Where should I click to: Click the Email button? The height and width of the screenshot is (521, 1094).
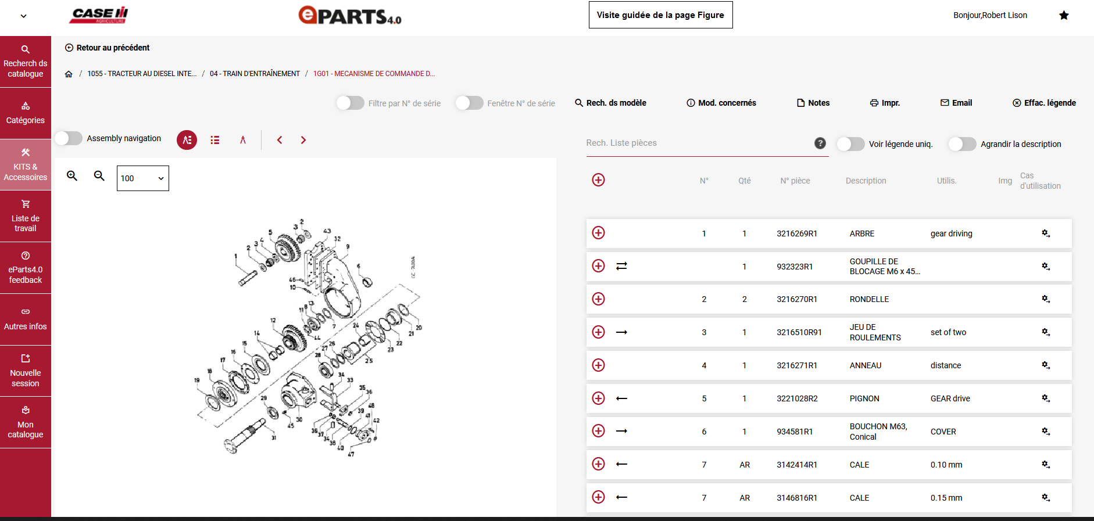[956, 103]
